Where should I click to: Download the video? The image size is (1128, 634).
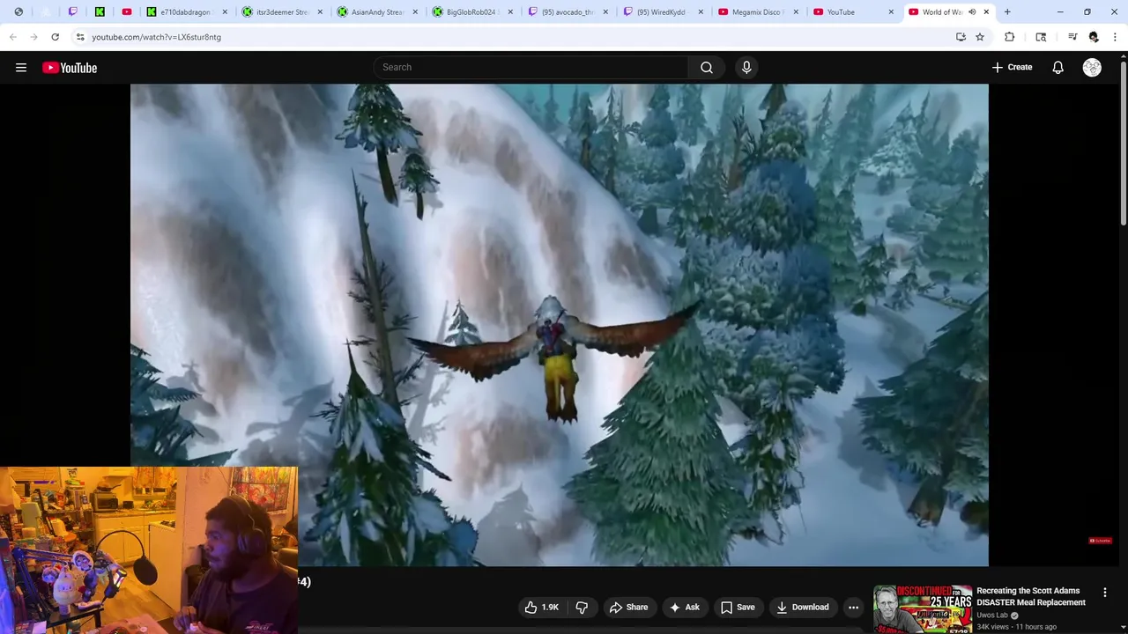(802, 607)
